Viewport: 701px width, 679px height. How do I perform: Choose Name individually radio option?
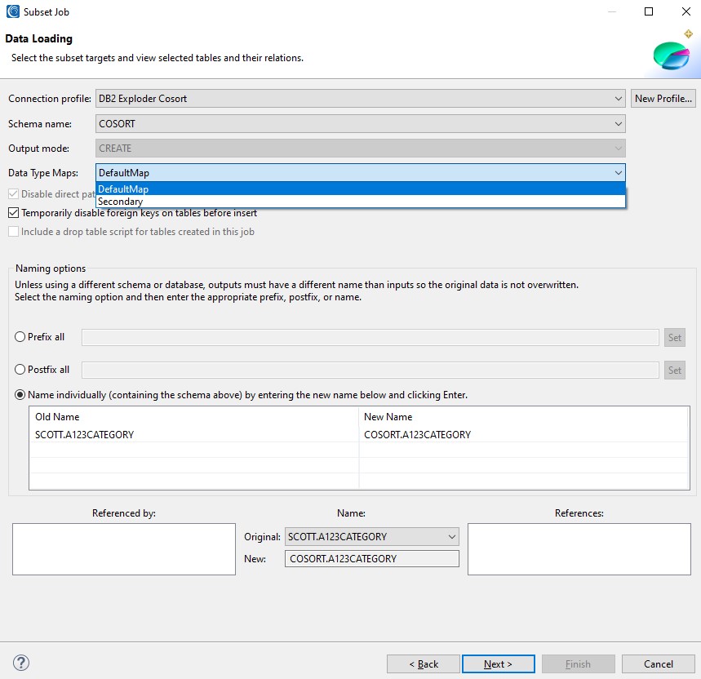tap(20, 395)
